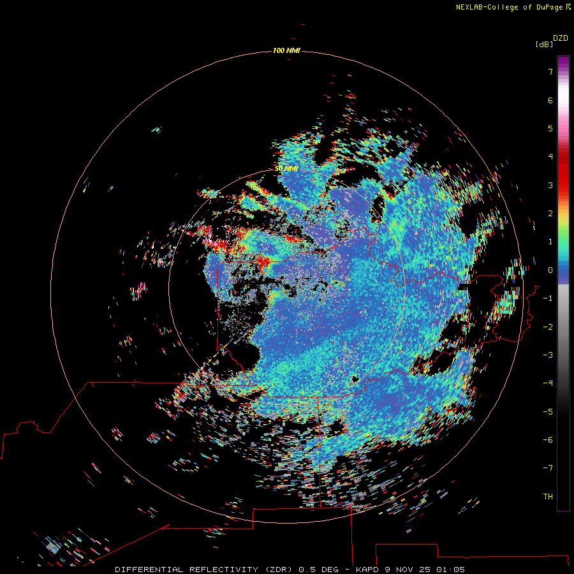This screenshot has width=574, height=574.
Task: Click the -1 value on color scale
Action: coord(548,298)
